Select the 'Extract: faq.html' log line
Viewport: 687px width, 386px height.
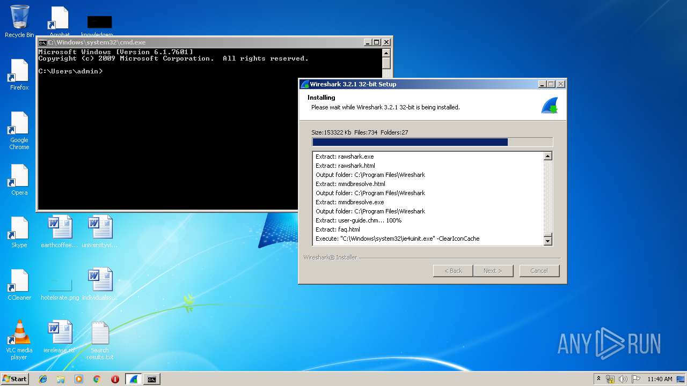[x=338, y=229]
